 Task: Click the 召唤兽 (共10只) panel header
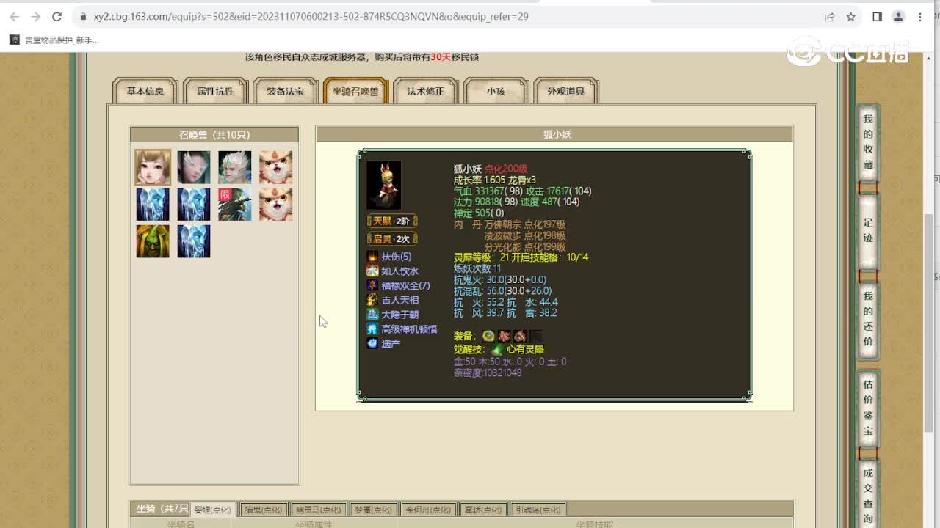[x=214, y=135]
